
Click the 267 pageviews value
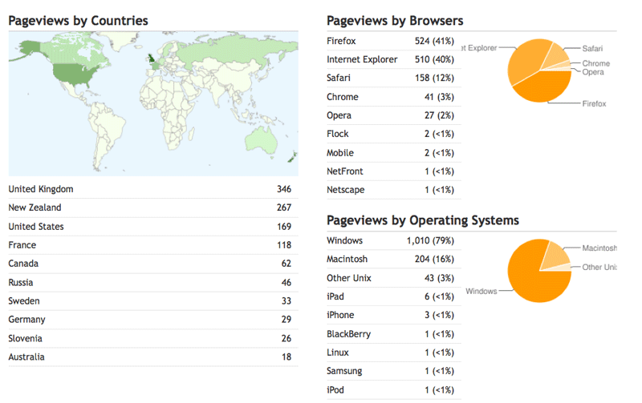coord(284,208)
